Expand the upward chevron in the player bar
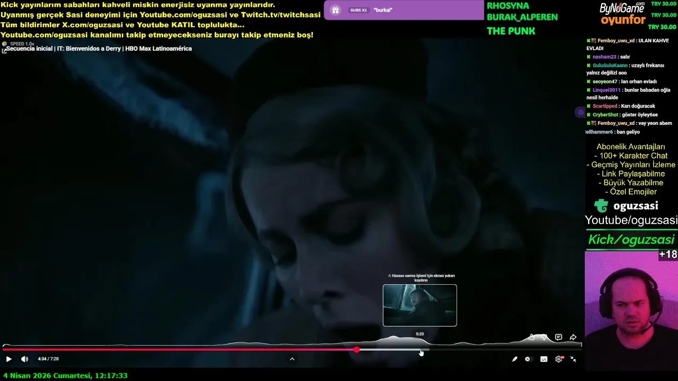 (292, 359)
